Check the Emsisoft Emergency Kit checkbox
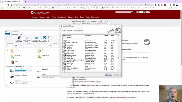This screenshot has width=182, height=102. click(64, 42)
